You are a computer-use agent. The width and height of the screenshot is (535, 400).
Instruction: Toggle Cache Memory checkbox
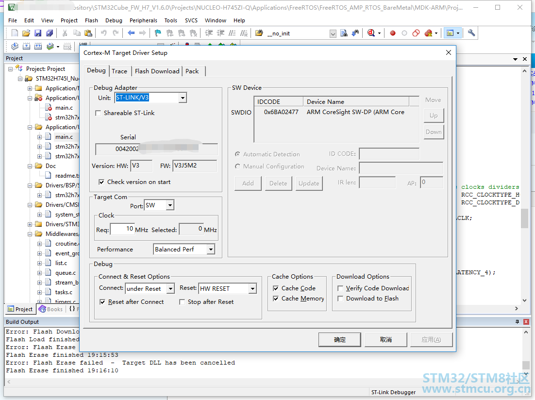coord(276,299)
